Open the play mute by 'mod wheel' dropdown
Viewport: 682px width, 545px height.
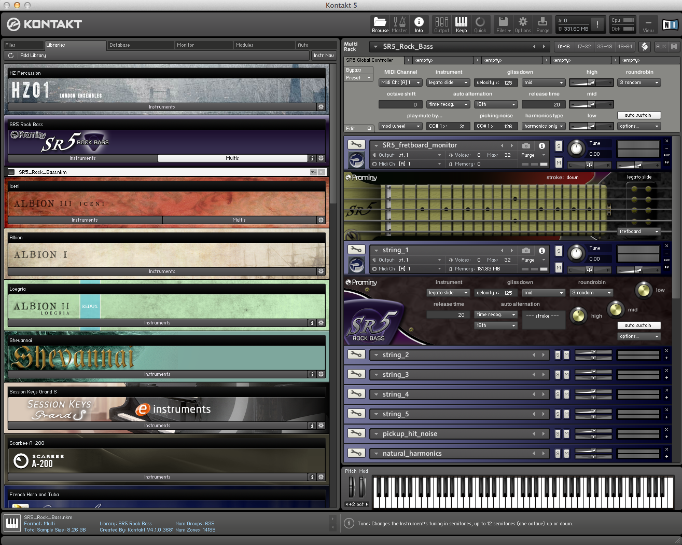[x=400, y=126]
